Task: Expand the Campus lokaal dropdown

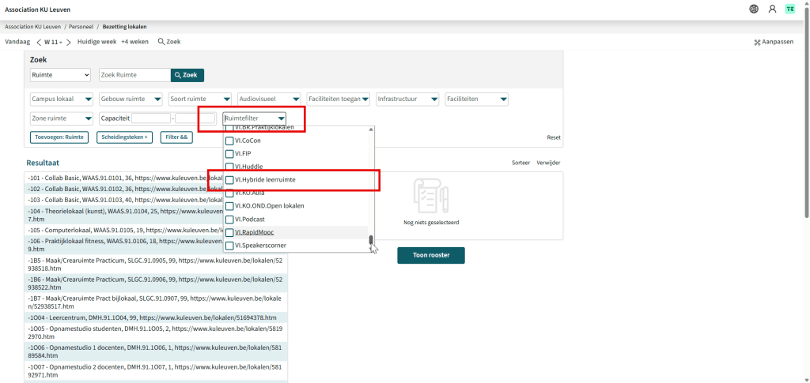Action: point(62,99)
